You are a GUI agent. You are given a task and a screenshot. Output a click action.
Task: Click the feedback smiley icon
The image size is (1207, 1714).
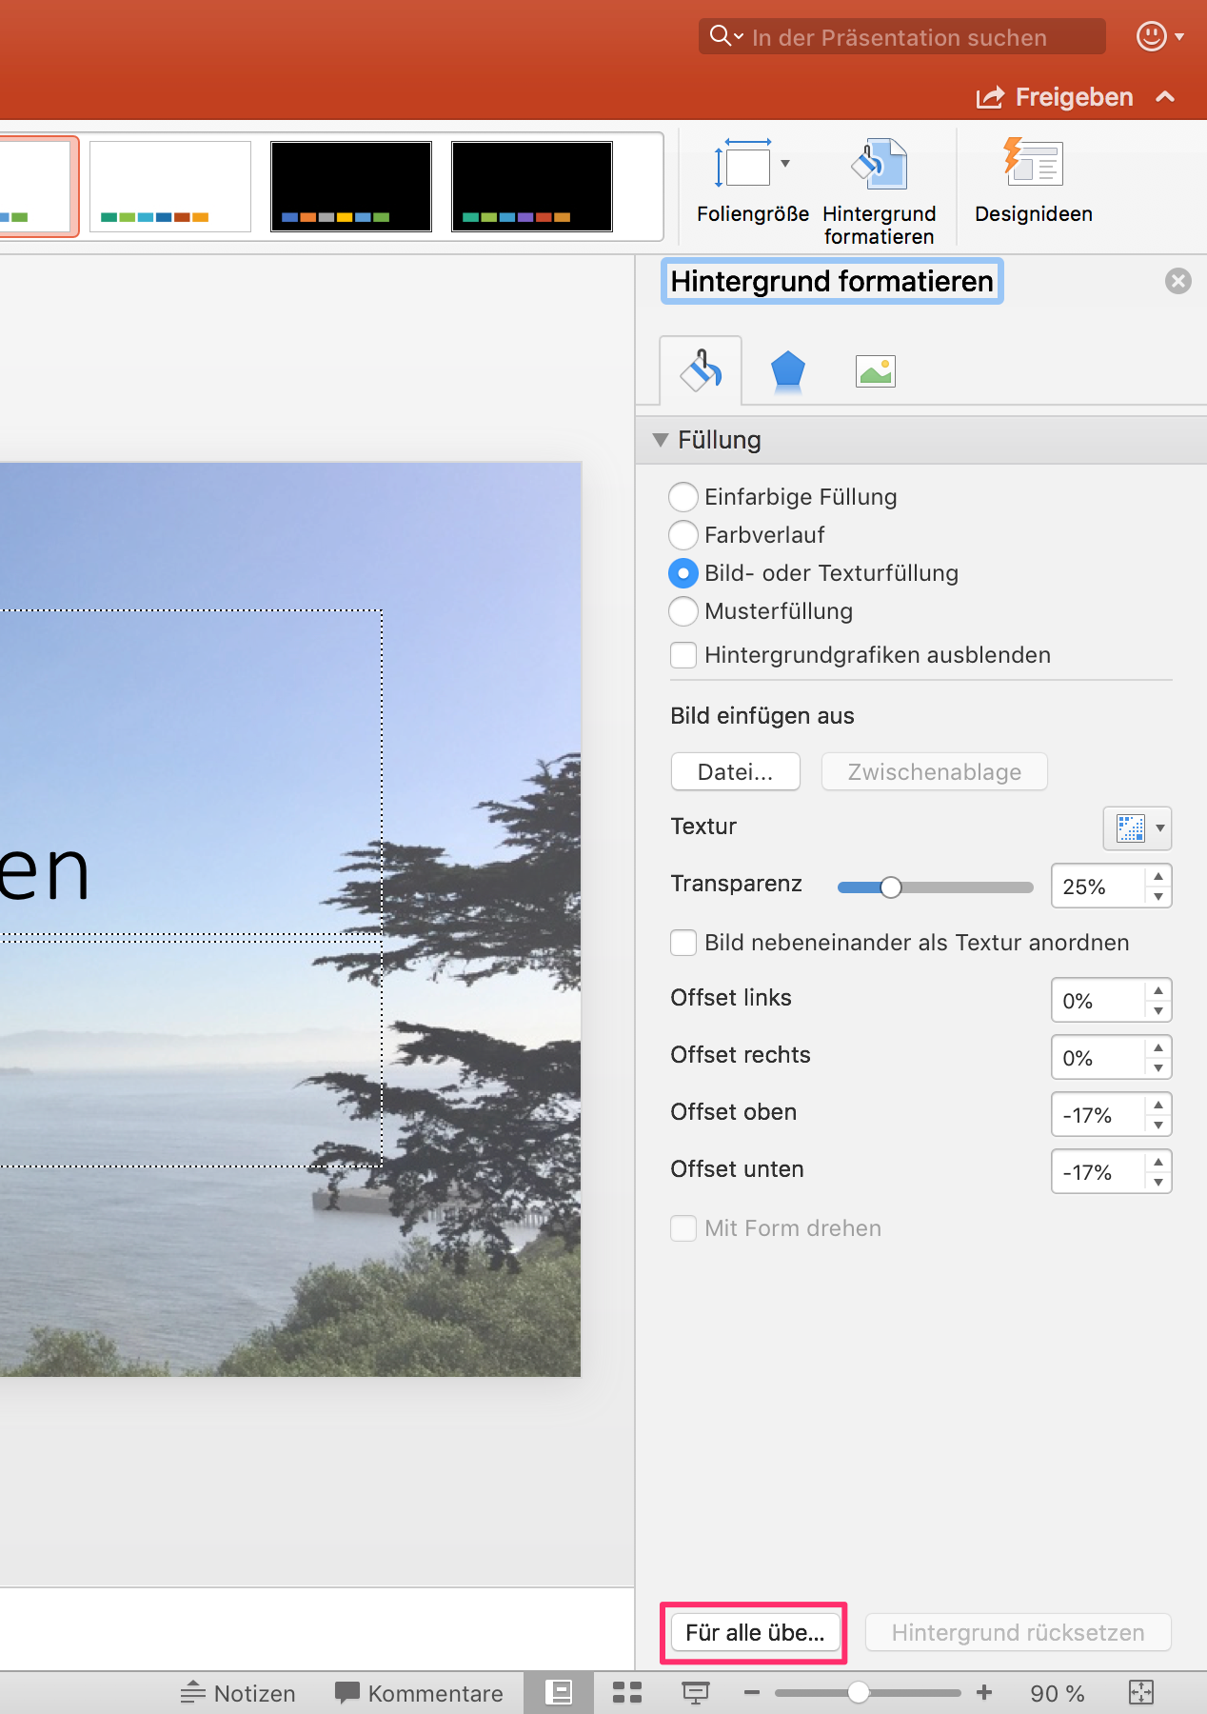pos(1152,36)
